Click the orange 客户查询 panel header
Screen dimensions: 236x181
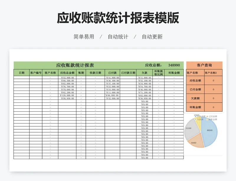[x=204, y=65]
